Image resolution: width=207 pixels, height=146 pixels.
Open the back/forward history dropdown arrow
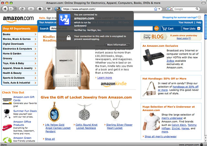click(x=15, y=9)
